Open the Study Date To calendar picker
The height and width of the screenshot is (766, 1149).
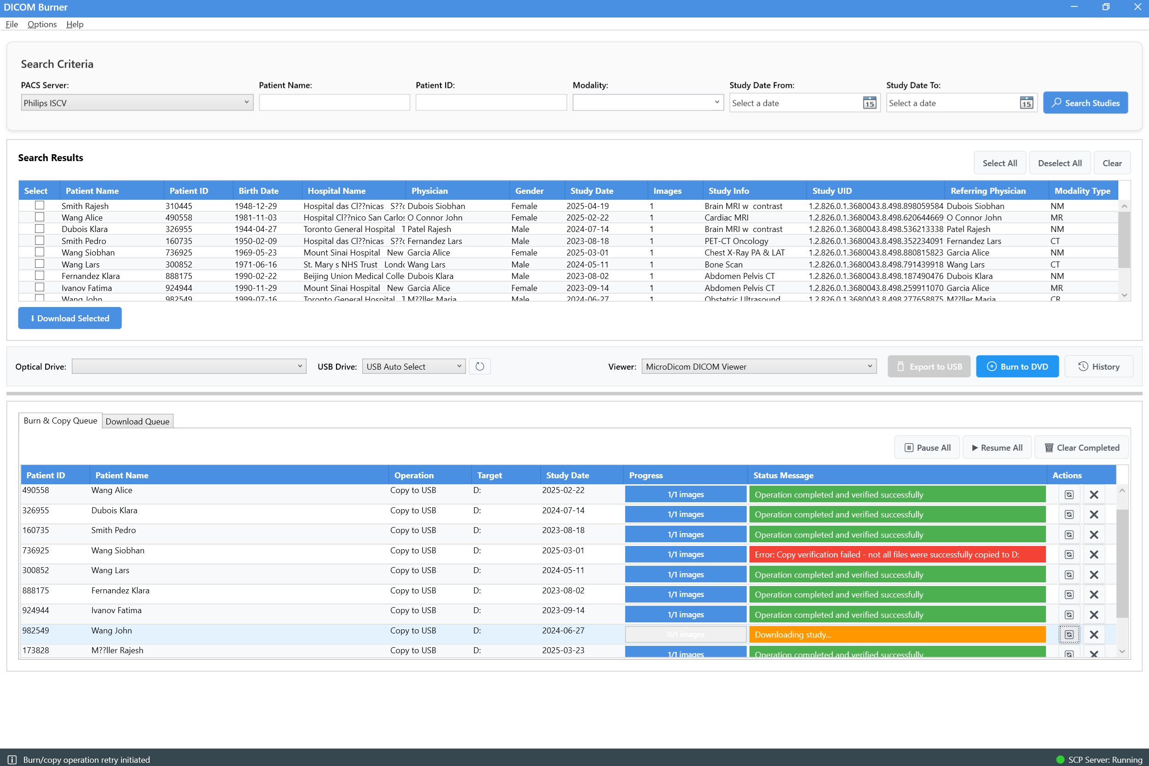tap(1026, 103)
